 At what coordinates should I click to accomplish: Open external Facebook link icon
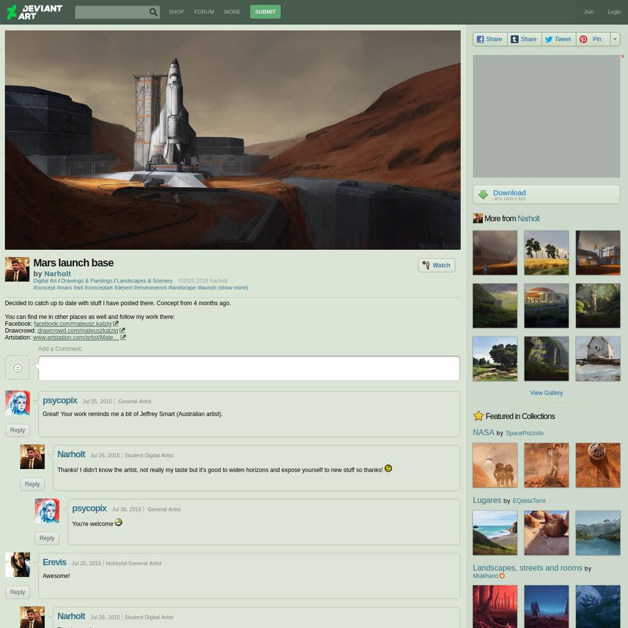coord(116,323)
